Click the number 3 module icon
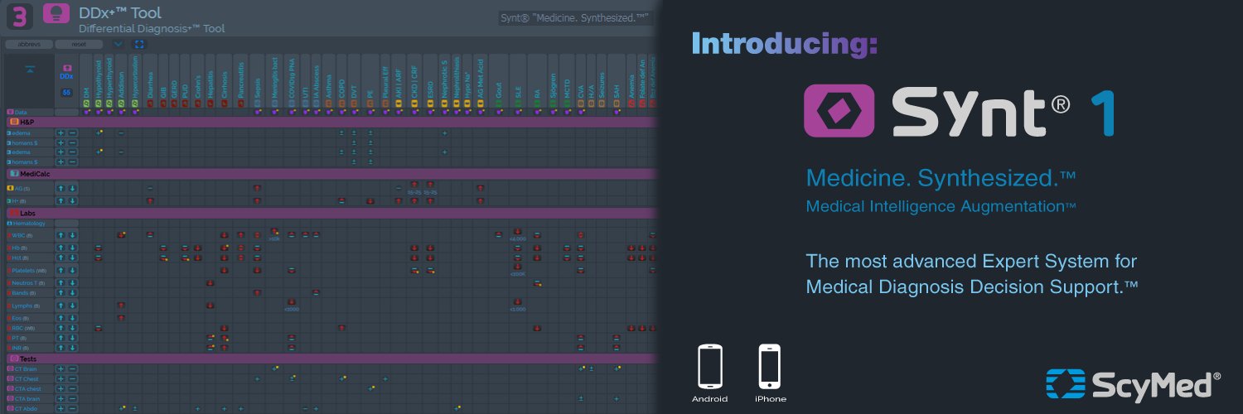 18,16
